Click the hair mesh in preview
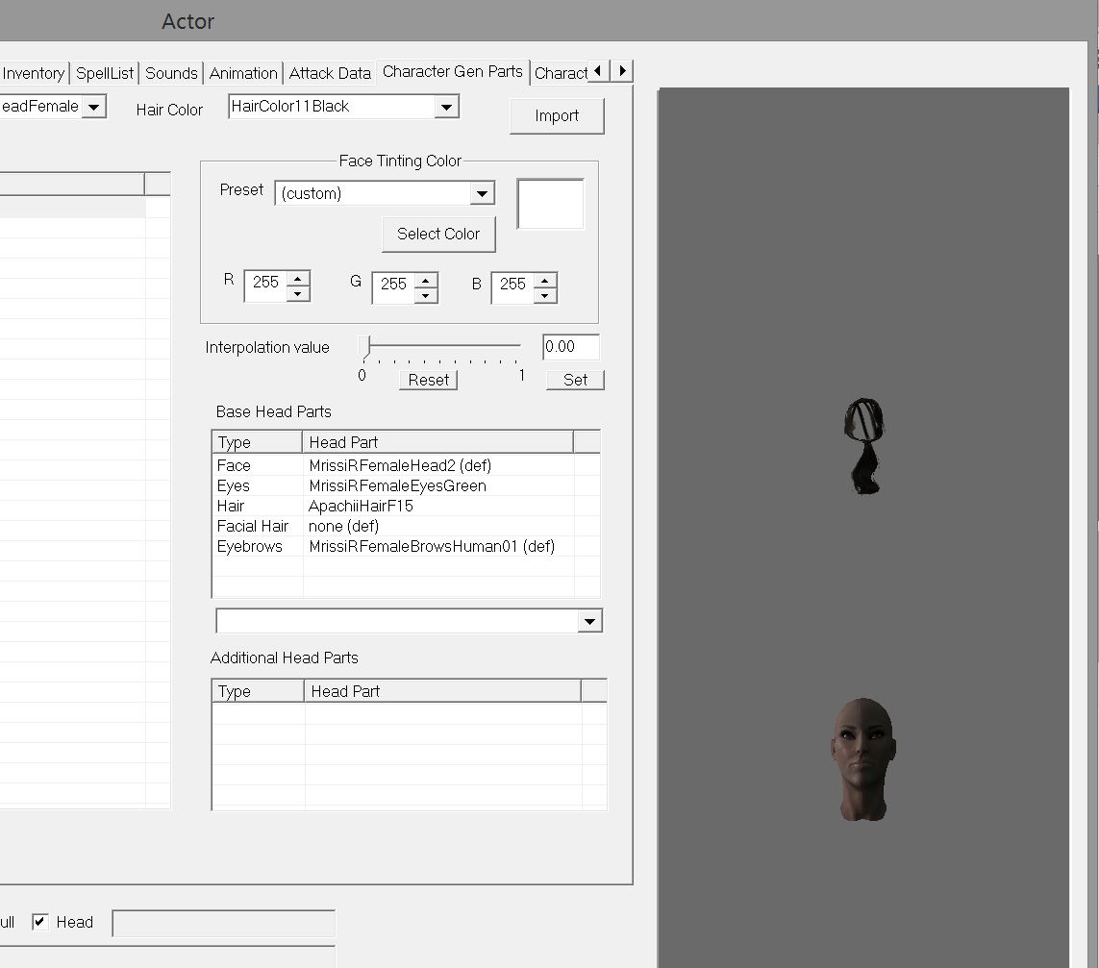This screenshot has width=1099, height=968. (x=864, y=444)
